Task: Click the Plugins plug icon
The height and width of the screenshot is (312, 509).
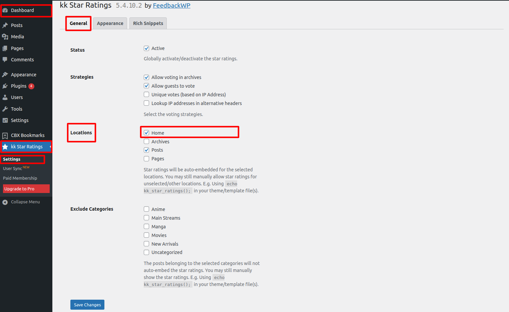Action: coord(5,86)
